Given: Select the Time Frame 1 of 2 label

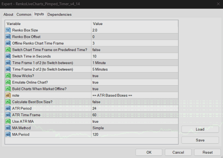Looking at the screenshot, I should click(x=43, y=63).
